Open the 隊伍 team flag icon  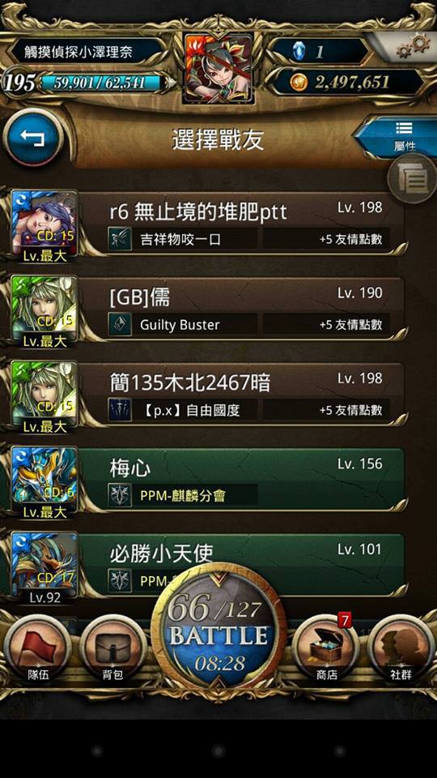(38, 647)
